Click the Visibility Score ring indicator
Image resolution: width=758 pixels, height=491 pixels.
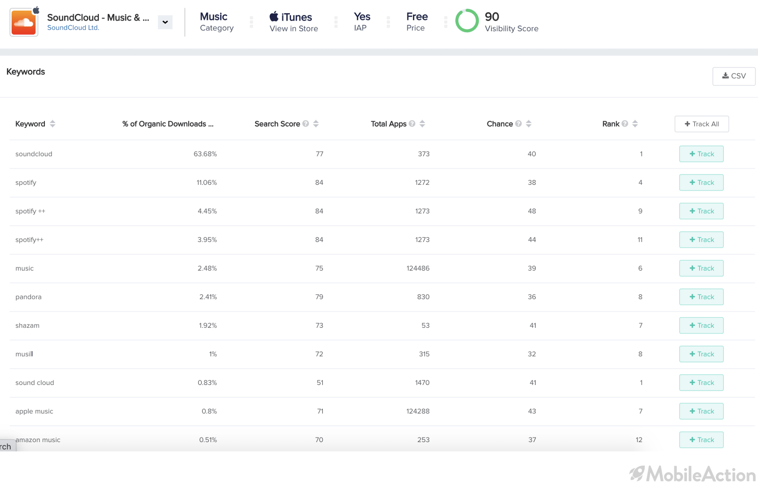(467, 21)
